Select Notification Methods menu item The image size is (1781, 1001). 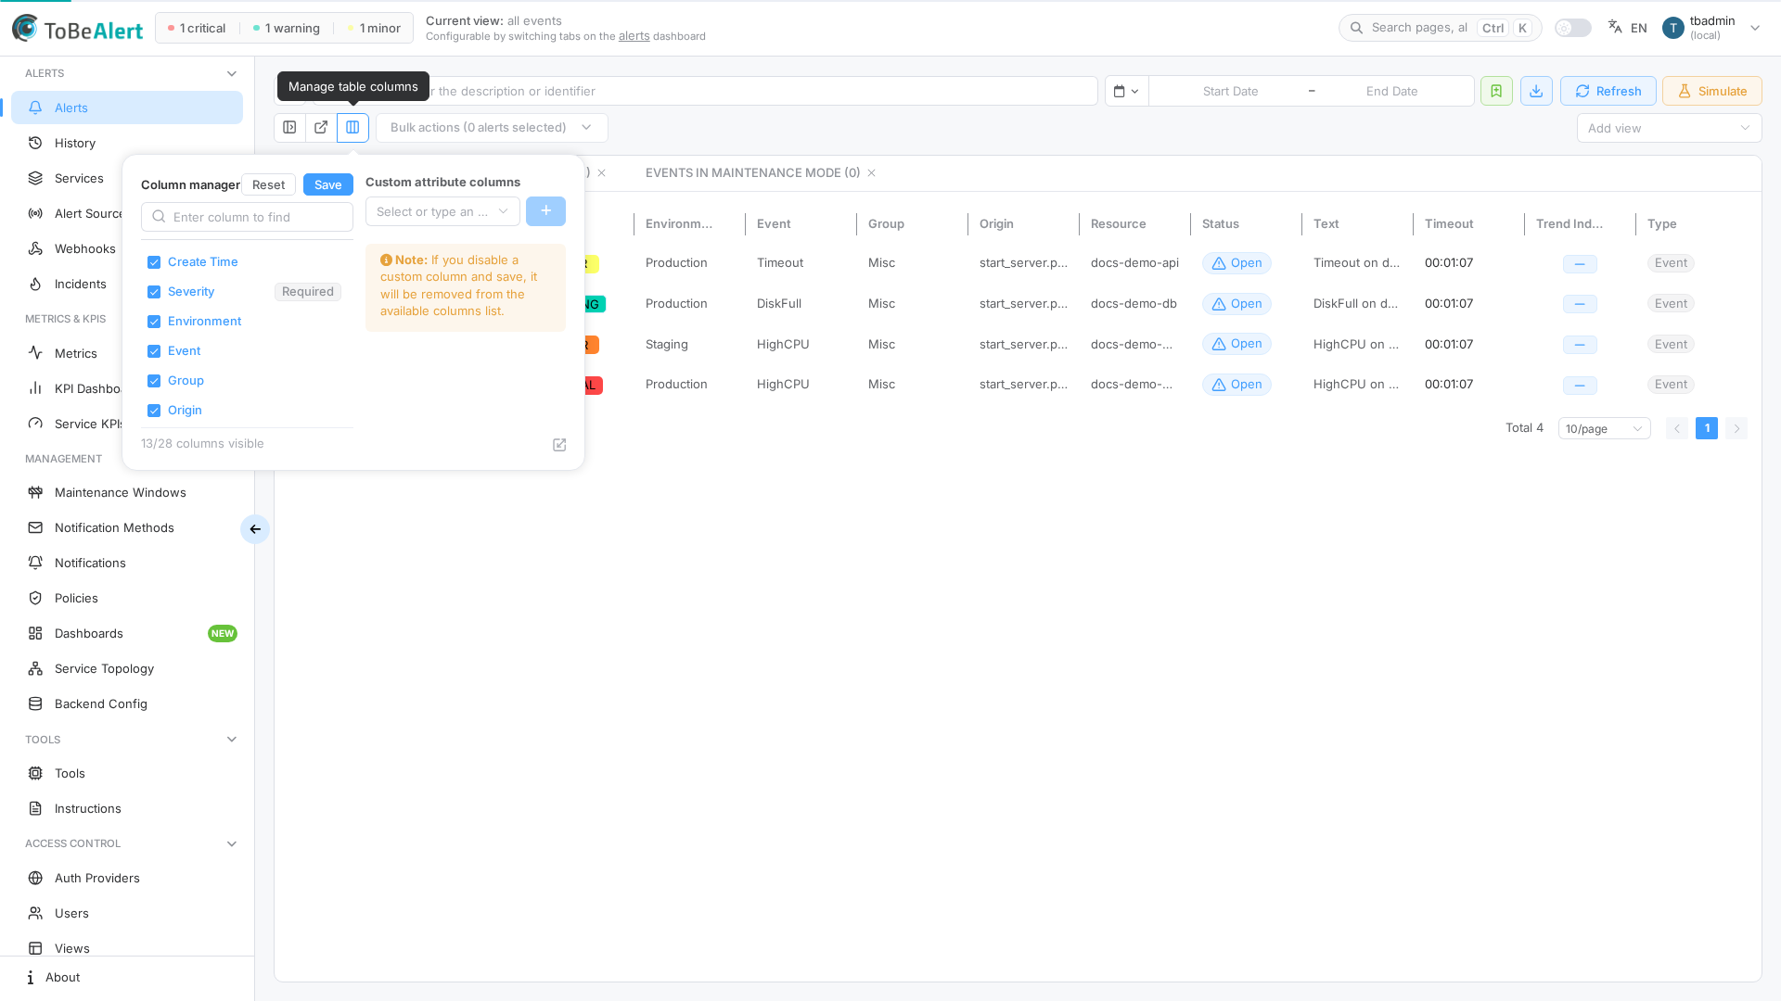127,527
